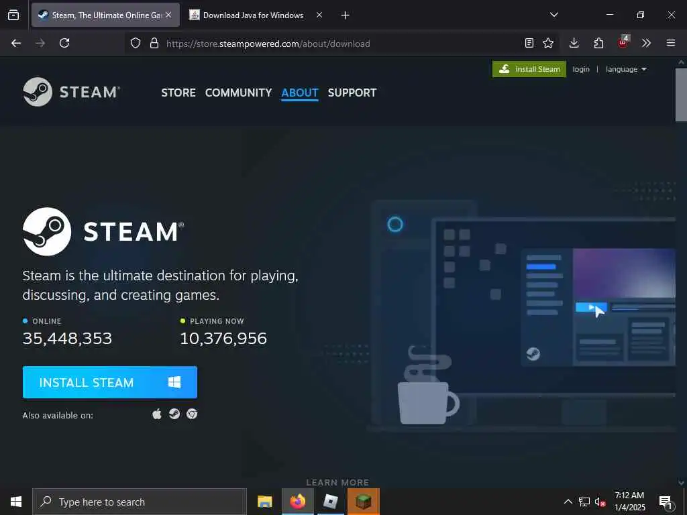Open a new browser tab

tap(345, 15)
